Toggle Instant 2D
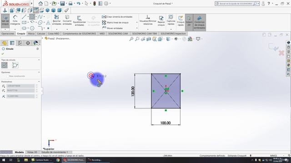 (x=189, y=21)
